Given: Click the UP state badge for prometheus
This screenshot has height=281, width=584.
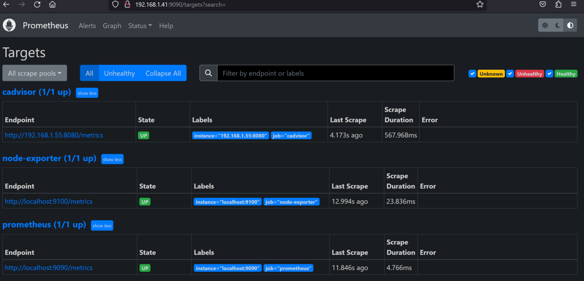Looking at the screenshot, I should (x=145, y=268).
